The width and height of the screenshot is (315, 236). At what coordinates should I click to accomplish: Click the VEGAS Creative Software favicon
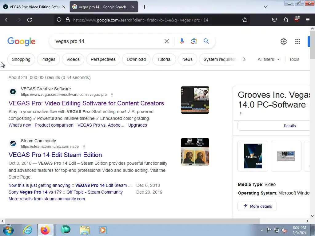click(x=13, y=92)
